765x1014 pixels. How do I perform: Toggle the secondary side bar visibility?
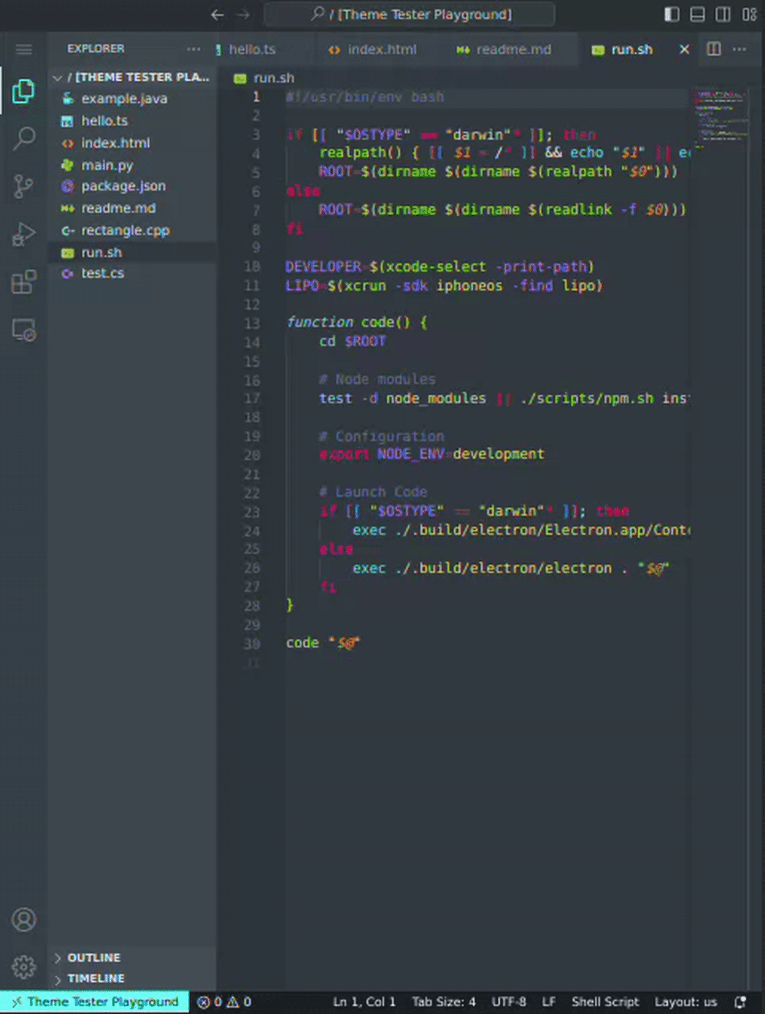[x=723, y=14]
